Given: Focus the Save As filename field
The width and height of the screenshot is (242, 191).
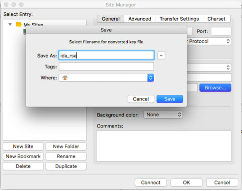Looking at the screenshot, I should (106, 56).
